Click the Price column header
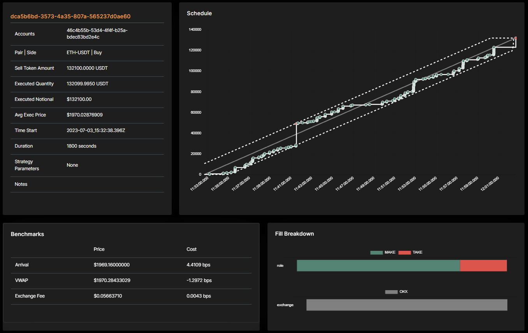 99,249
